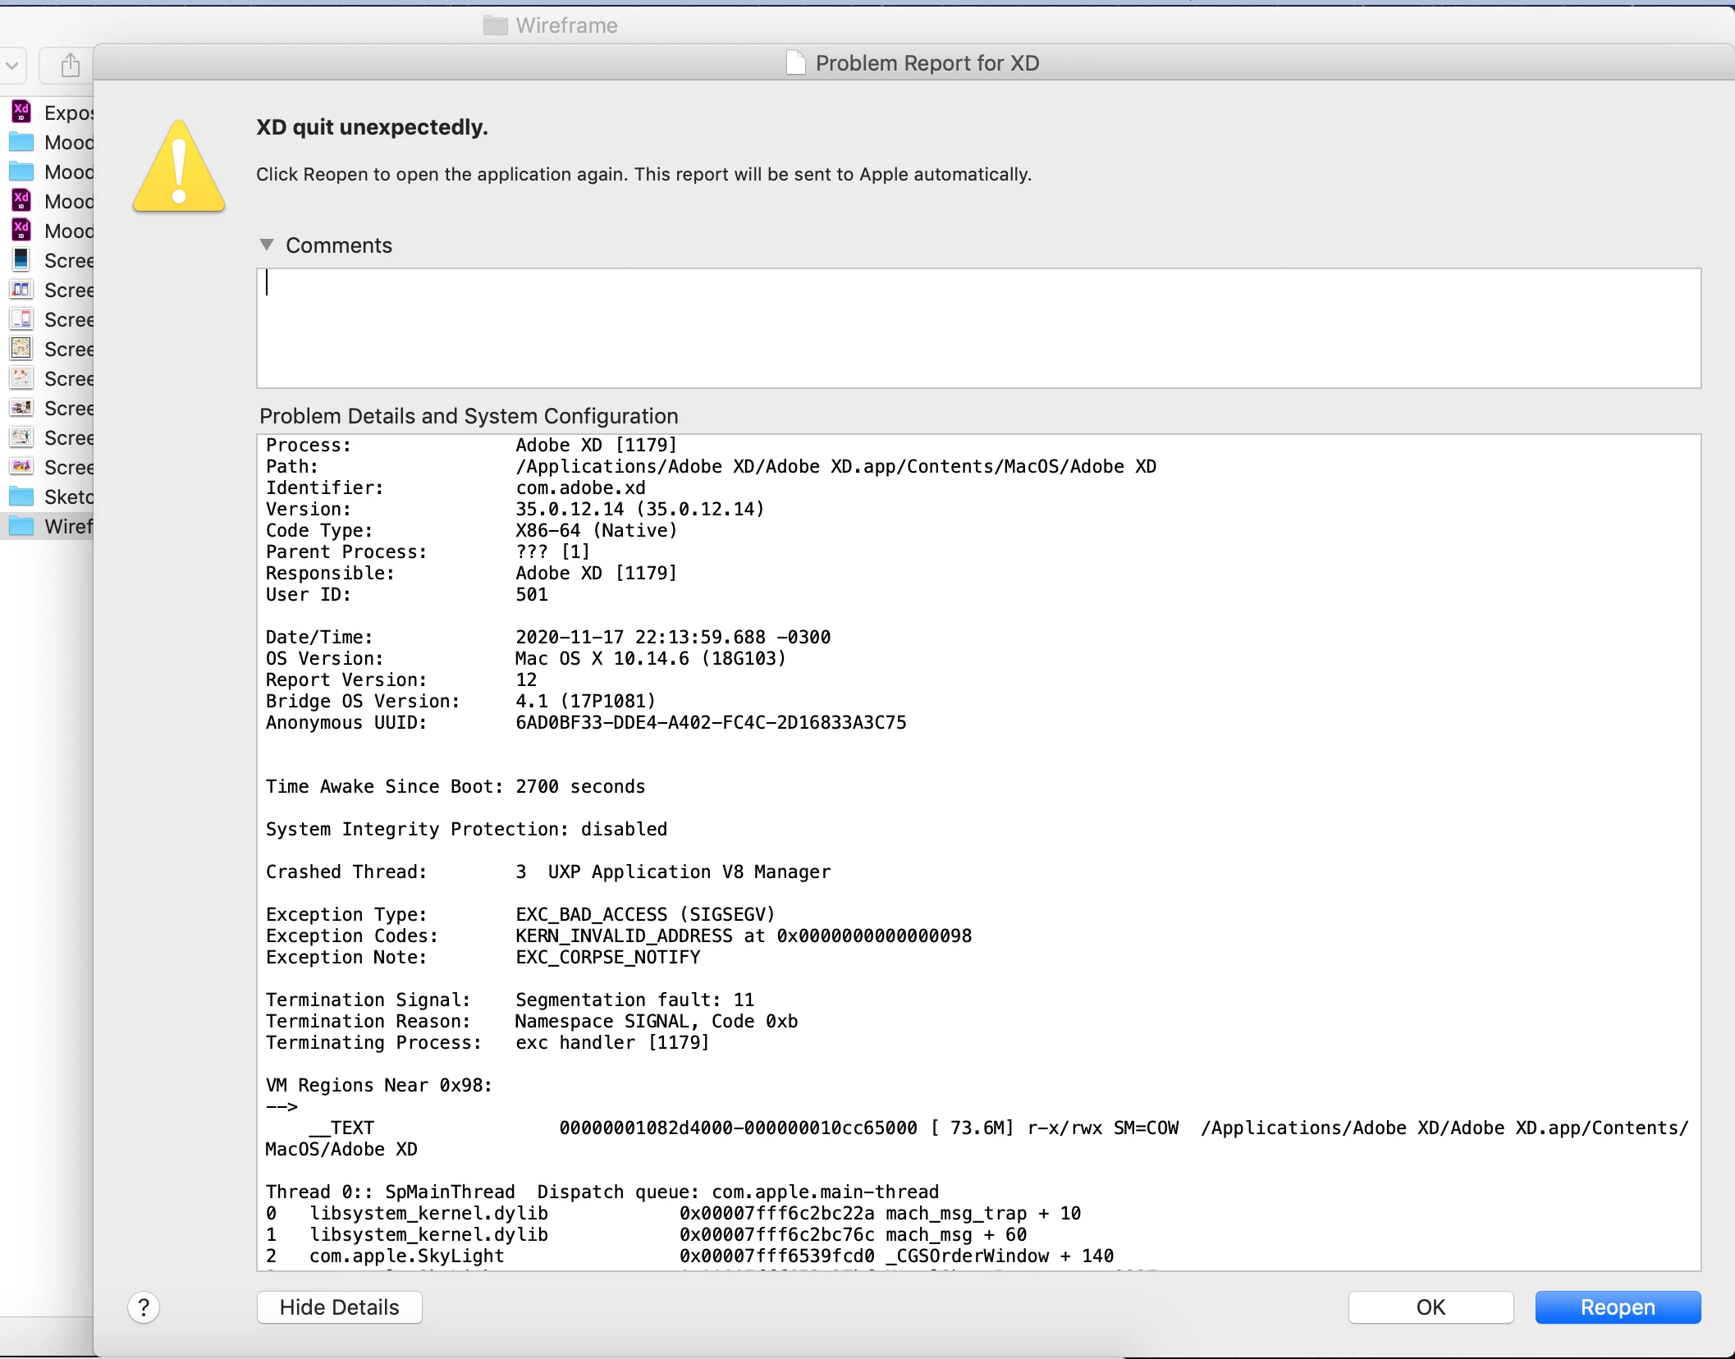Click the Wireframe folder icon in the window title
This screenshot has width=1735, height=1359.
point(495,25)
